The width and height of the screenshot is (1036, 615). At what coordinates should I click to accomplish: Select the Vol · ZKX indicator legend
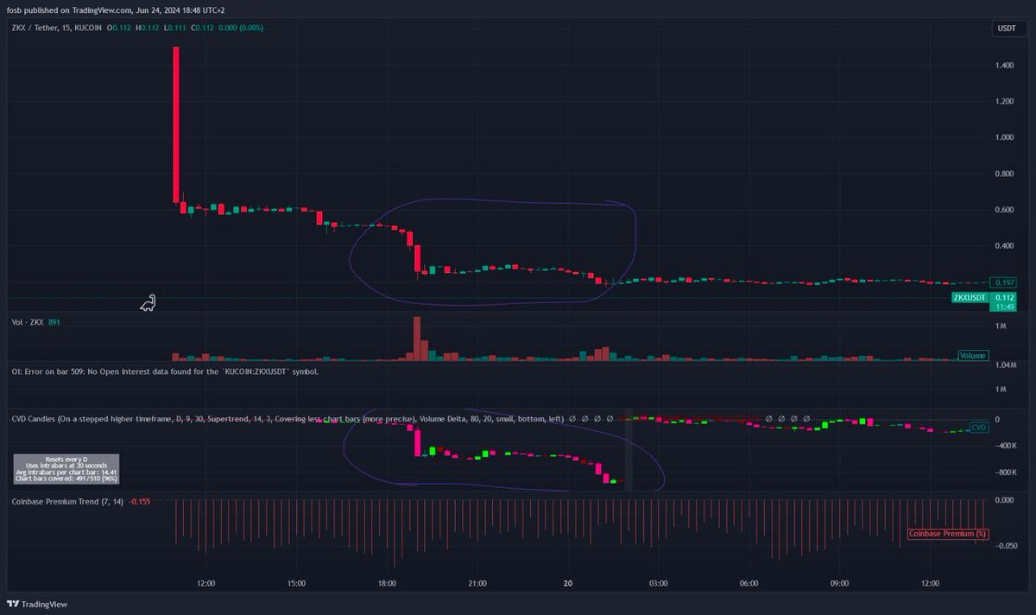(x=30, y=322)
